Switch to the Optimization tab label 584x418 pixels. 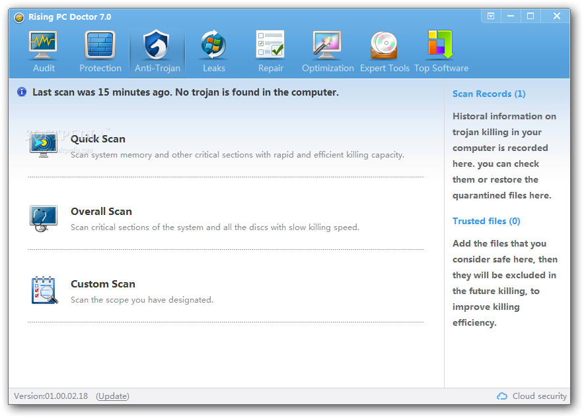pos(328,69)
